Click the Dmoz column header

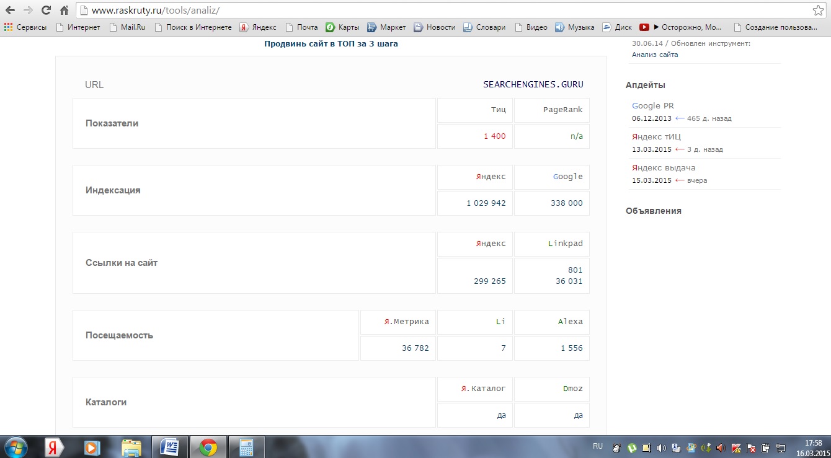pos(573,389)
